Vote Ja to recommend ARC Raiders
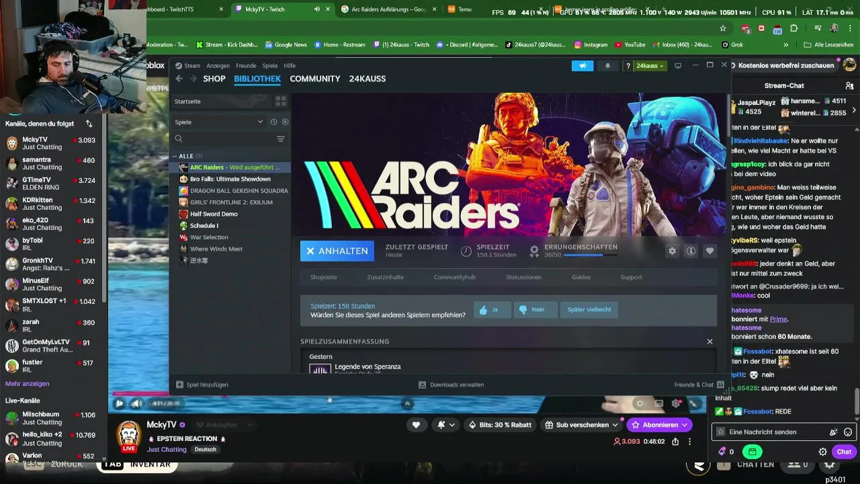Viewport: 860px width, 484px height. 492,309
